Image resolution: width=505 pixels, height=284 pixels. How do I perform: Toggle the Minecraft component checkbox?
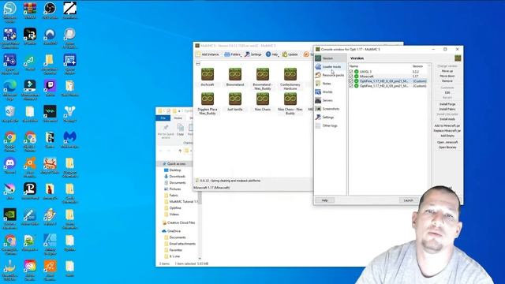350,77
